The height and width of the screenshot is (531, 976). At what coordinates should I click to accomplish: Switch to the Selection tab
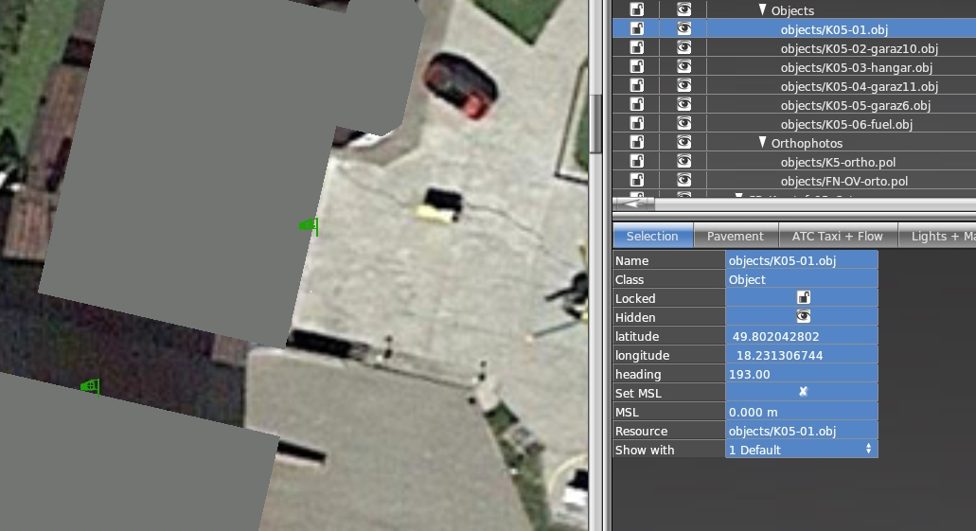click(x=652, y=236)
